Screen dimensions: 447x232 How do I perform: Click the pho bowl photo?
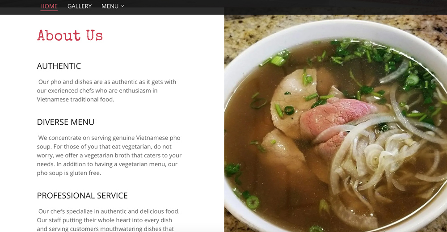[x=336, y=123]
